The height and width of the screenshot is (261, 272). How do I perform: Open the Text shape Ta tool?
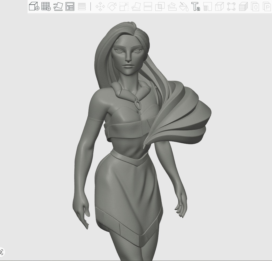point(196,6)
